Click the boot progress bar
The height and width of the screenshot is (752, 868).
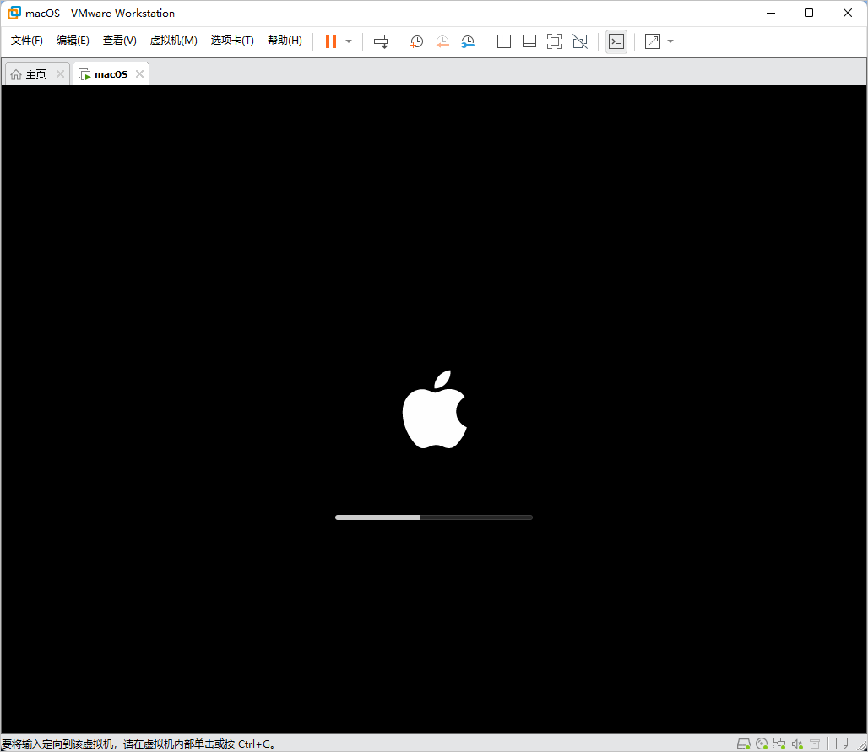pos(434,517)
